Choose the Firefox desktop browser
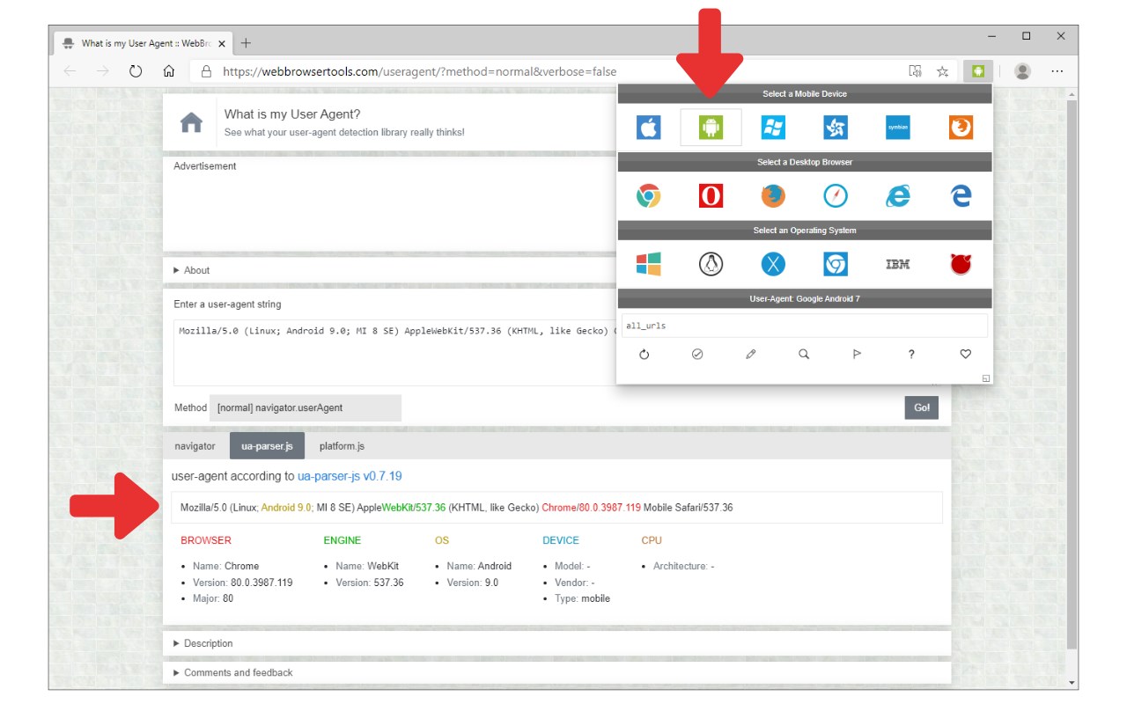 773,195
